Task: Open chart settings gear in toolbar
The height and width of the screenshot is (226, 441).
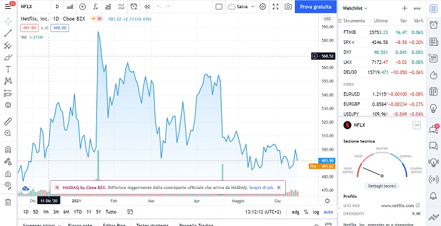Action: (263, 7)
